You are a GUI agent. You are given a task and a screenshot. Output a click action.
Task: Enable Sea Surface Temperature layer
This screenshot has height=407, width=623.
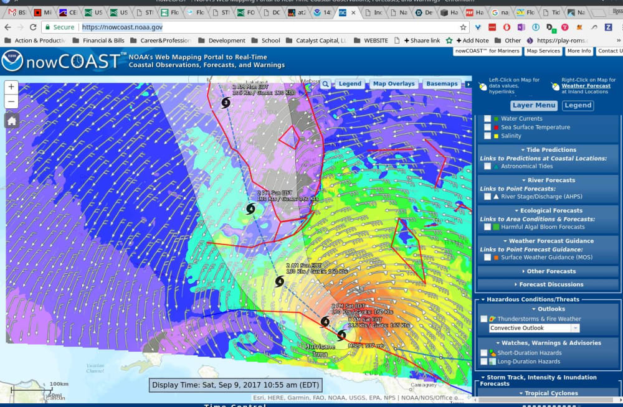487,127
